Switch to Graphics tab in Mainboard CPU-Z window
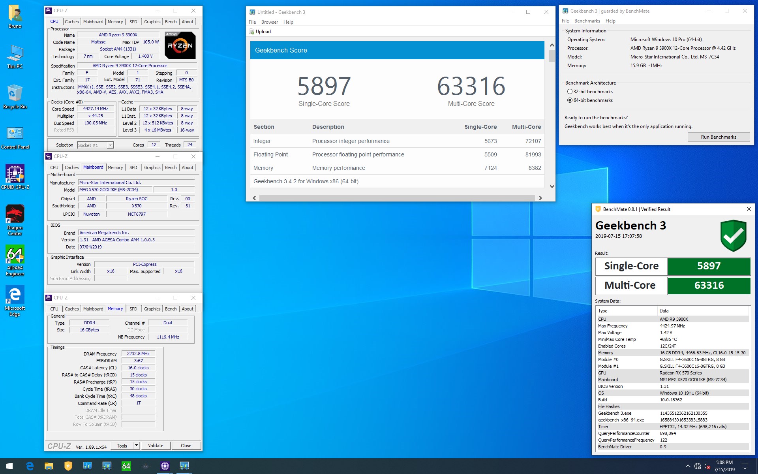The image size is (758, 474). click(152, 167)
